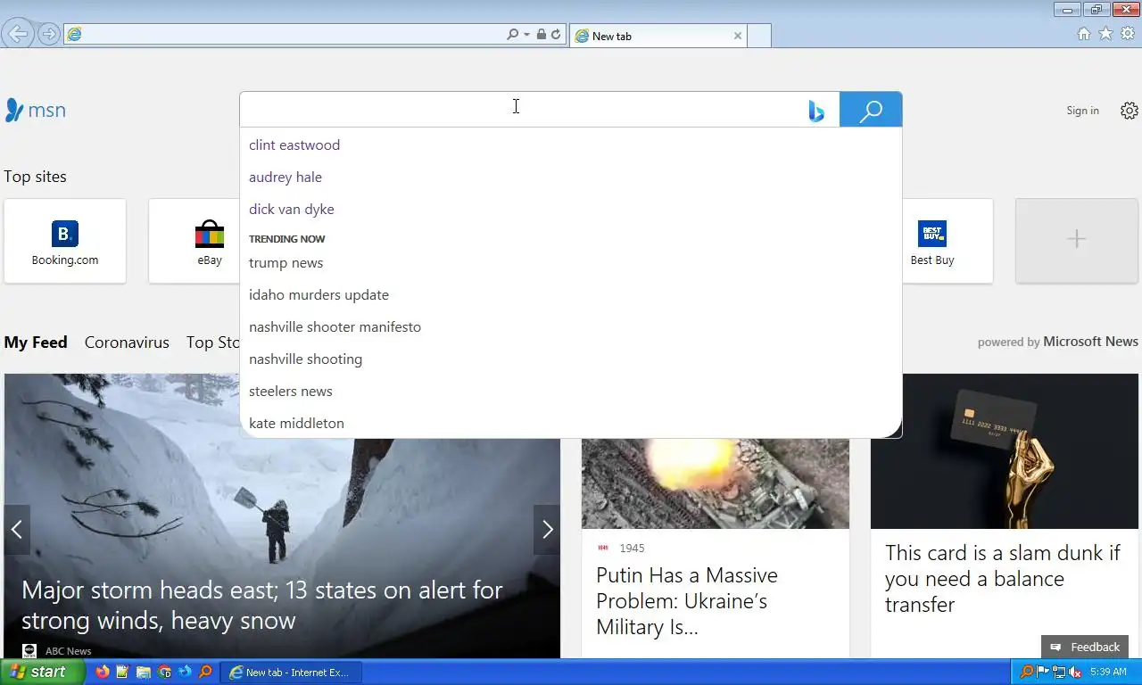Open a blank new tab button
Image resolution: width=1142 pixels, height=685 pixels.
759,36
